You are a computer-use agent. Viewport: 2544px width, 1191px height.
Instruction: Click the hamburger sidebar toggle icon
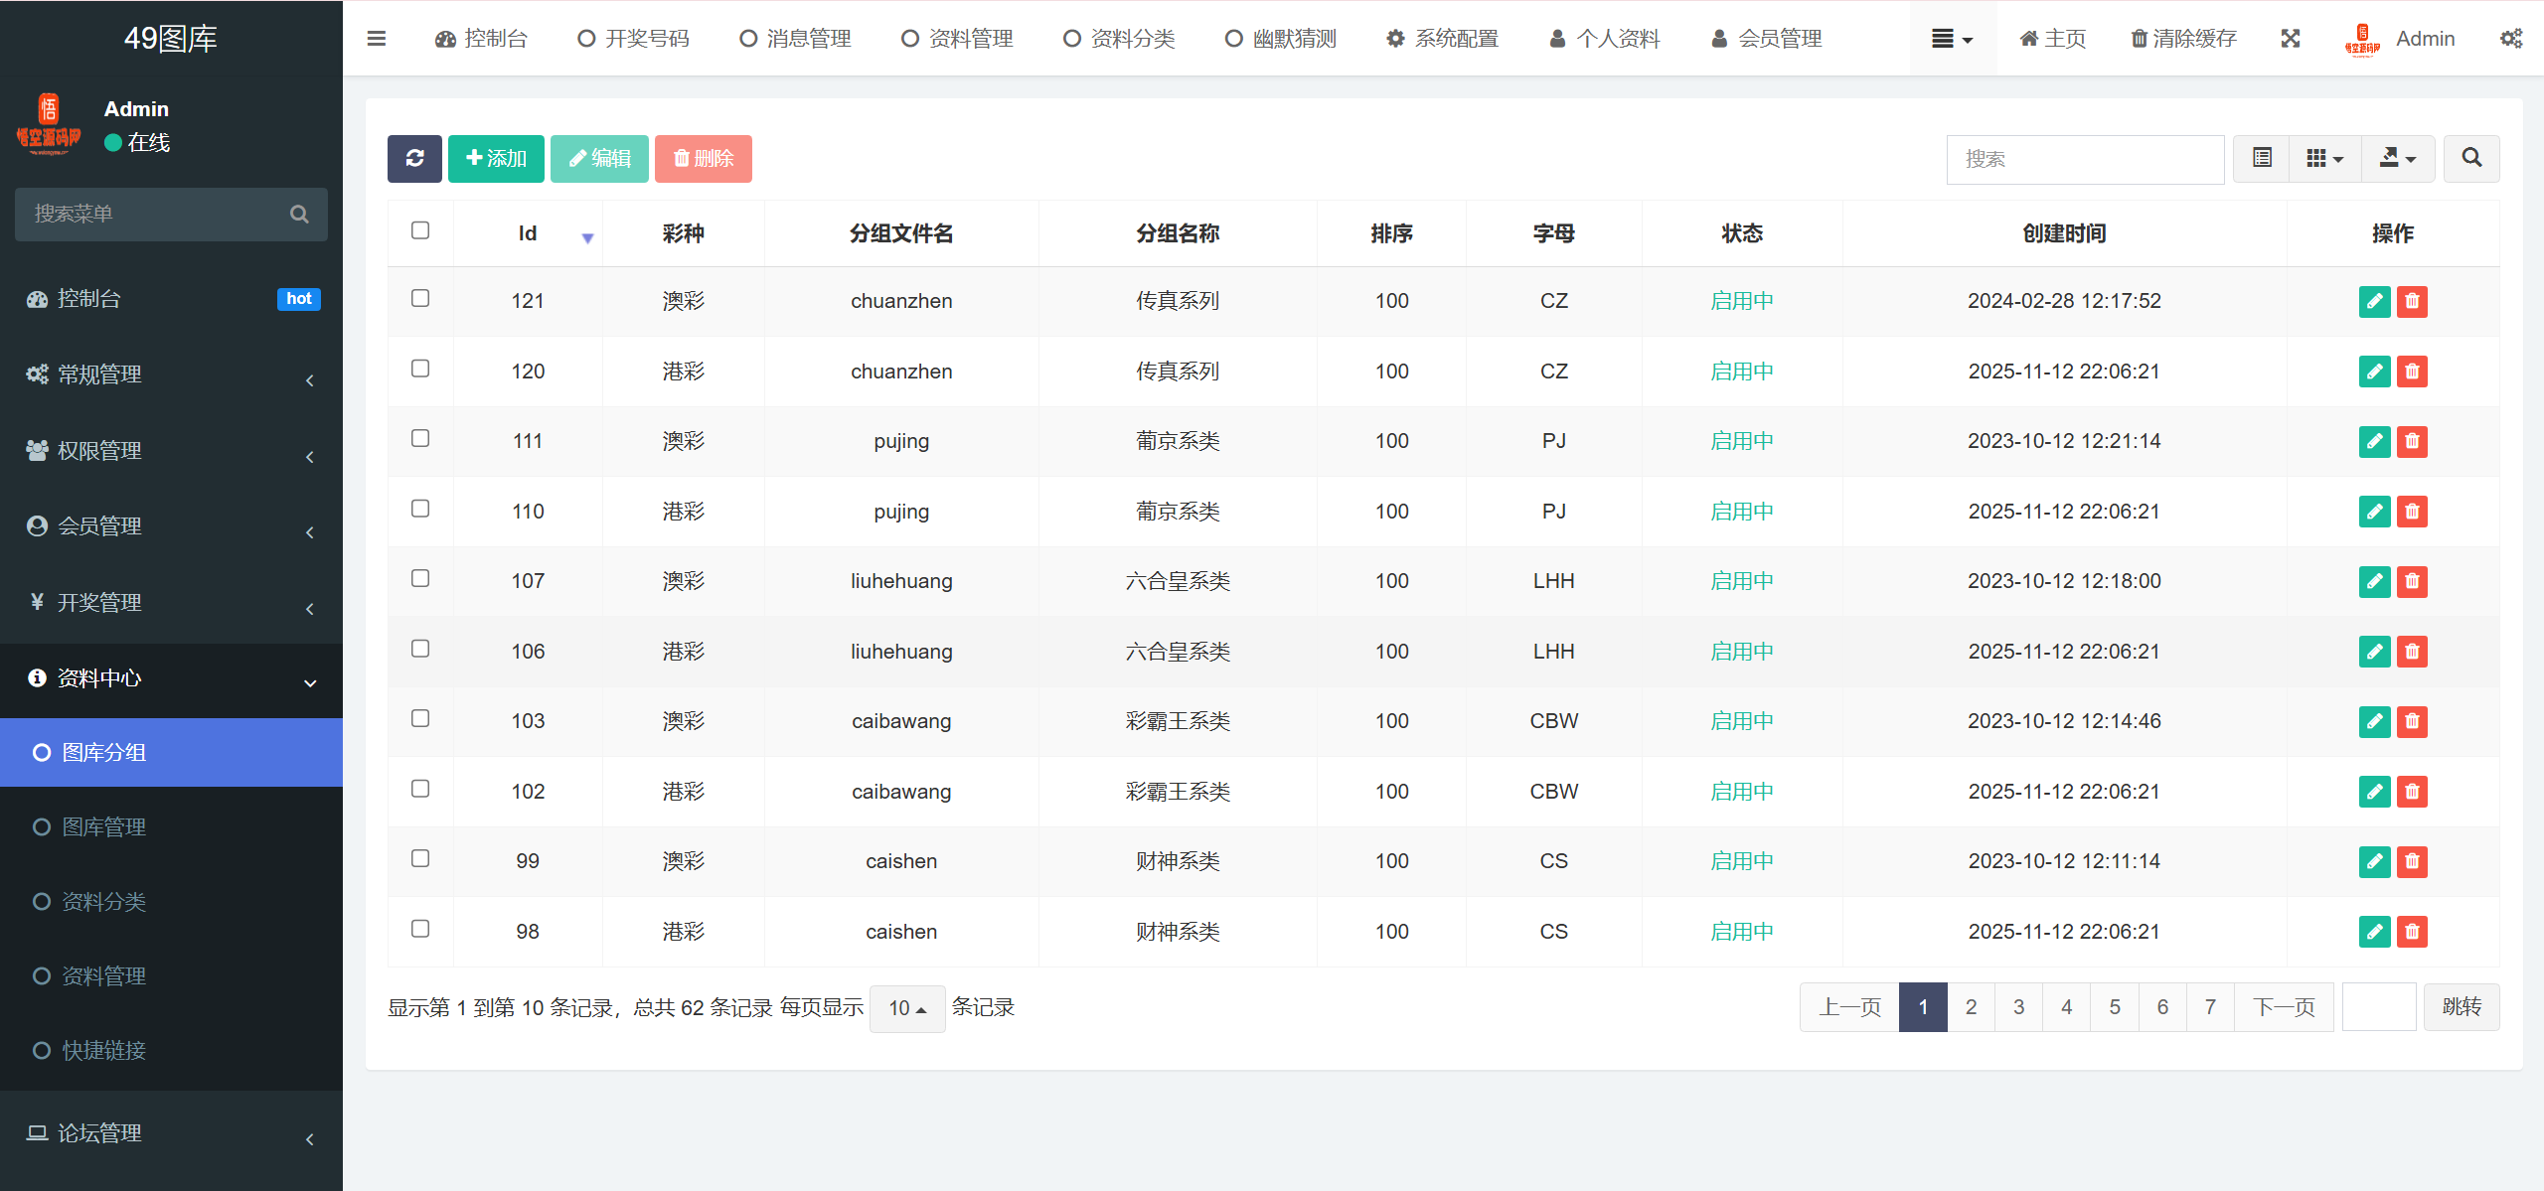tap(377, 39)
